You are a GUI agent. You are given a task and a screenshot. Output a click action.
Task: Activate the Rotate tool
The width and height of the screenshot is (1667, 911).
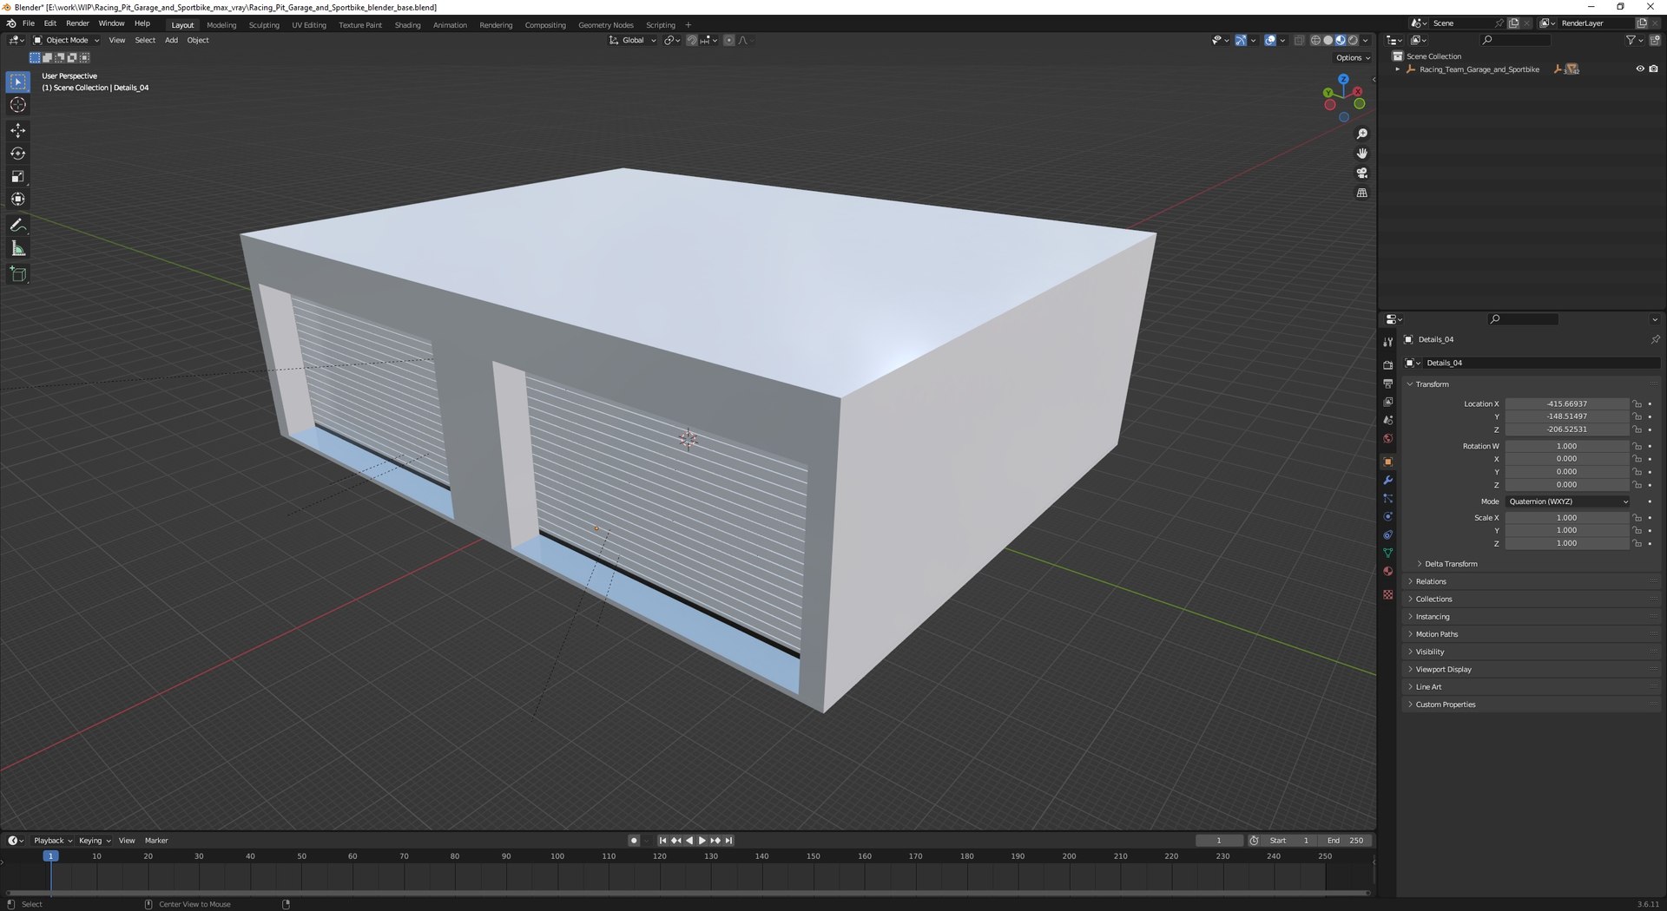[x=17, y=154]
